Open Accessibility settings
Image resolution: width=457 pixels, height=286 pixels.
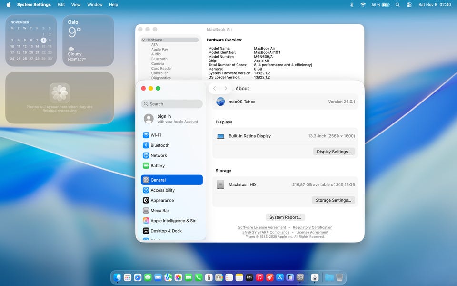[x=162, y=190]
